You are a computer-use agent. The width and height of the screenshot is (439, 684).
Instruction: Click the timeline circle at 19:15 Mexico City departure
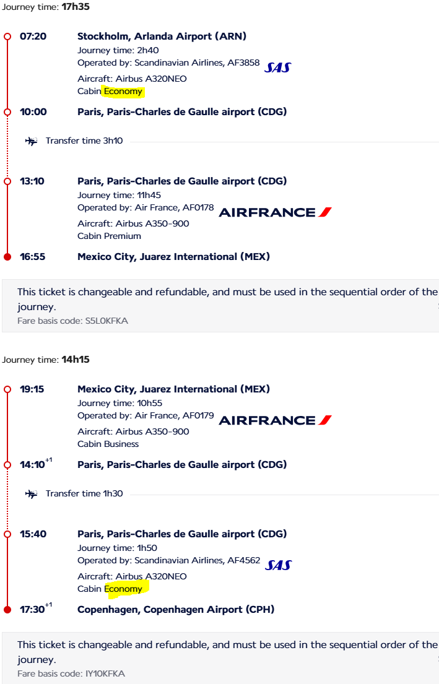(7, 389)
